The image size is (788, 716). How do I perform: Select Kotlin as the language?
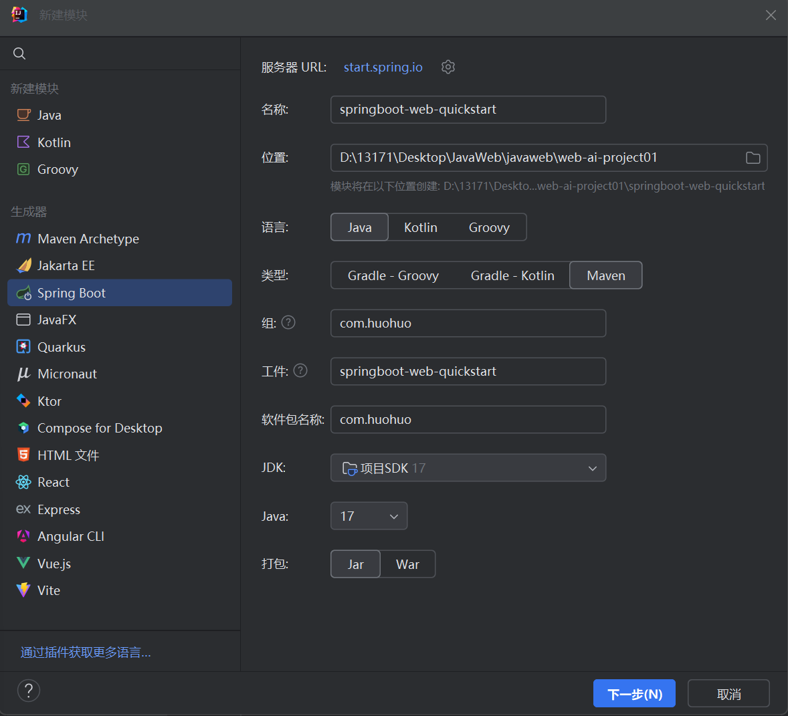click(x=421, y=227)
